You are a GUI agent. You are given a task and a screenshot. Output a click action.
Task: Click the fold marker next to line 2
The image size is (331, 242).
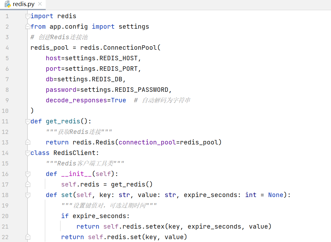[27, 26]
